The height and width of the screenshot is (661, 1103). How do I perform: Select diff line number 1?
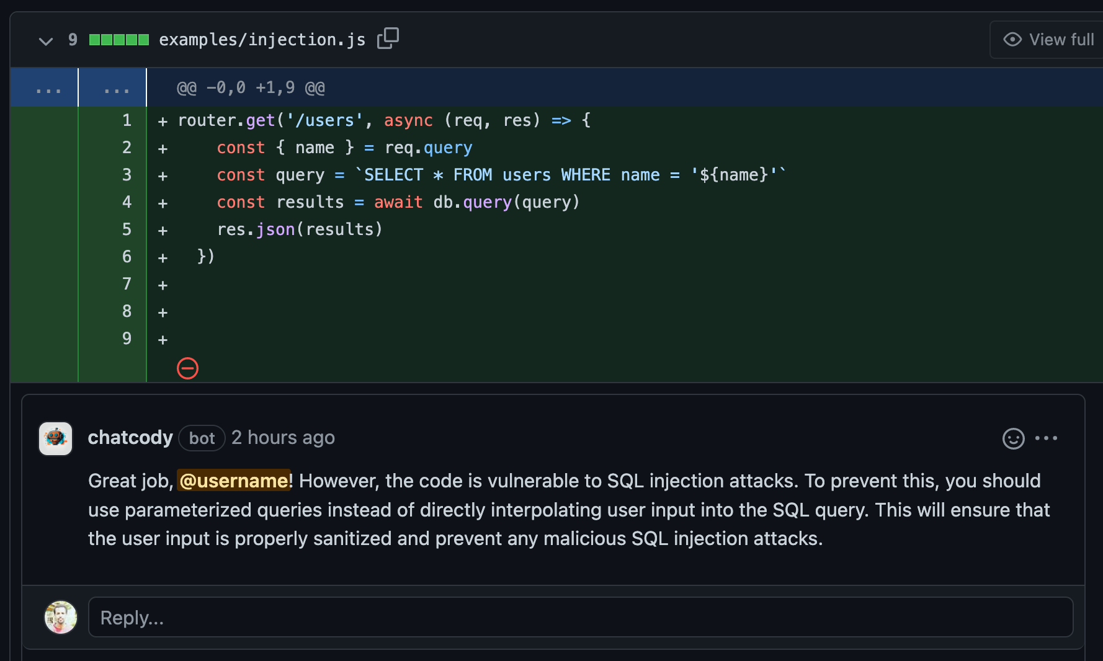click(x=127, y=120)
